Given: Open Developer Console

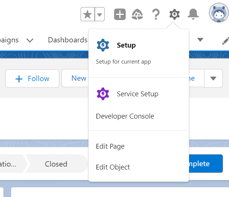Looking at the screenshot, I should click(125, 116).
